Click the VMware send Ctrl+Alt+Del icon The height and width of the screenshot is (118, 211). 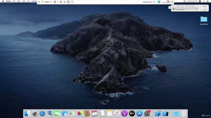tap(61, 2)
